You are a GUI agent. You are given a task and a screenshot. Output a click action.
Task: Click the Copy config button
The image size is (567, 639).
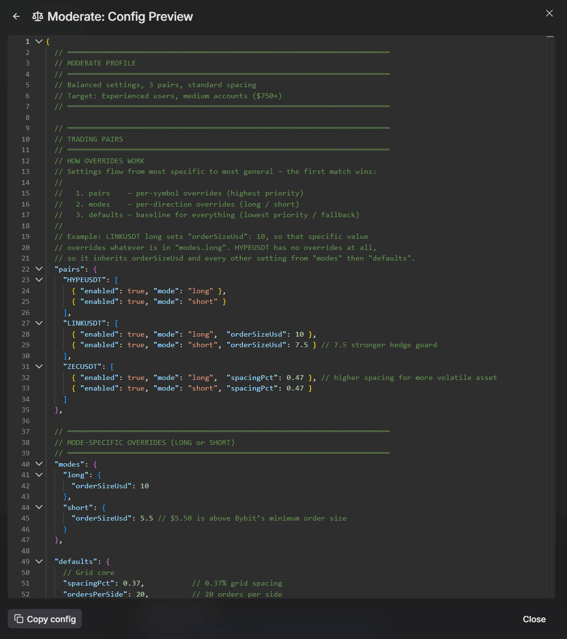click(x=45, y=619)
